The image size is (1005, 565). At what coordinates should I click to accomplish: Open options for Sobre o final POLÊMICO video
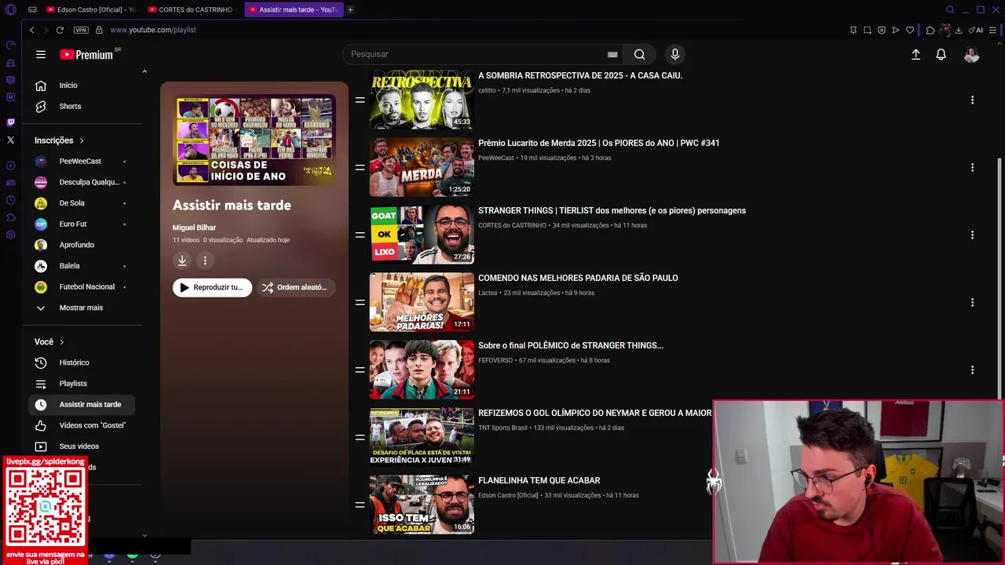(972, 370)
